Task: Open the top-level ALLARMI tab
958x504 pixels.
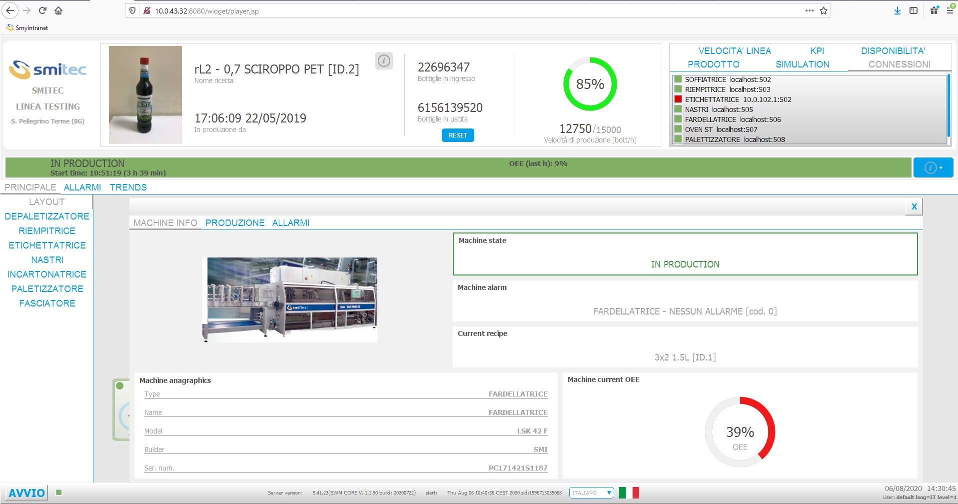Action: pos(82,187)
